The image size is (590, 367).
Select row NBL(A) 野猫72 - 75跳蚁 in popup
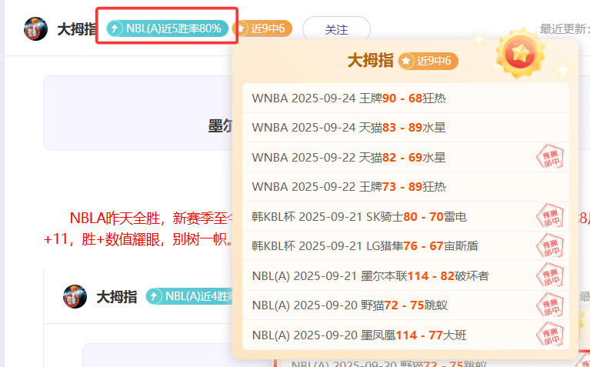(x=405, y=305)
